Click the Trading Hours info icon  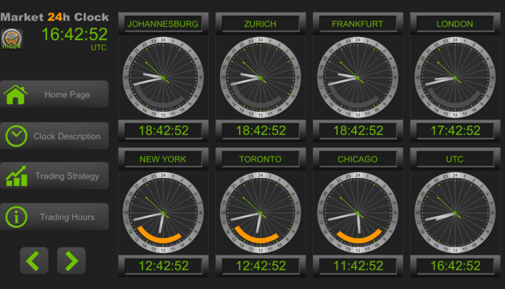tap(16, 217)
